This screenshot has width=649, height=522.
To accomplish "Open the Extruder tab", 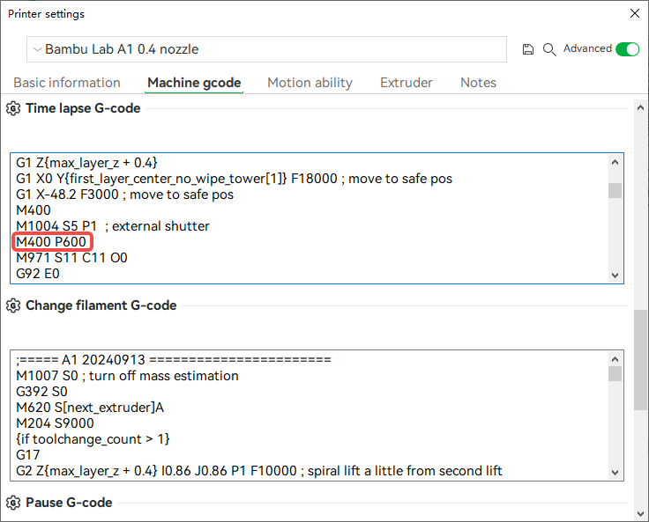I will click(407, 83).
